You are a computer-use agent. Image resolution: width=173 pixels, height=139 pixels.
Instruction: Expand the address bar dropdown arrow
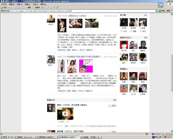pos(156,11)
